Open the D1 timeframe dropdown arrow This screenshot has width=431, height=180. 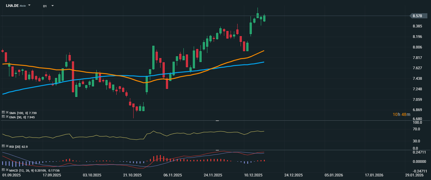(x=52, y=6)
